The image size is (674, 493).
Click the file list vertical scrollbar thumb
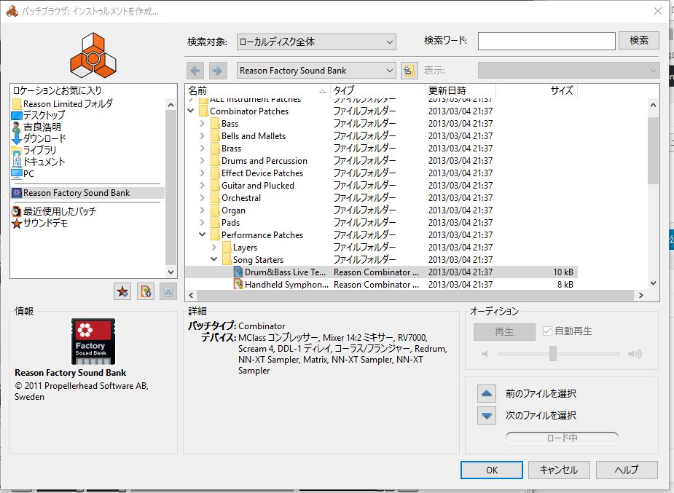(653, 150)
